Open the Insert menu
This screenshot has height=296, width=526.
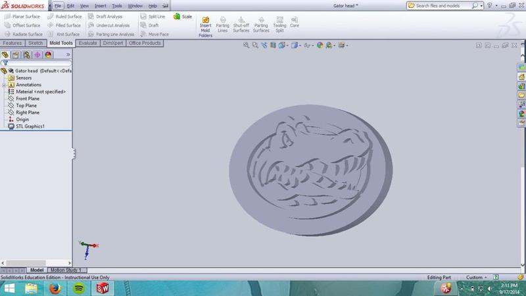(101, 6)
